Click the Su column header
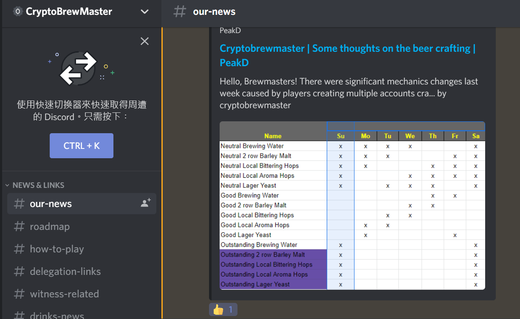Image resolution: width=520 pixels, height=319 pixels. tap(341, 136)
